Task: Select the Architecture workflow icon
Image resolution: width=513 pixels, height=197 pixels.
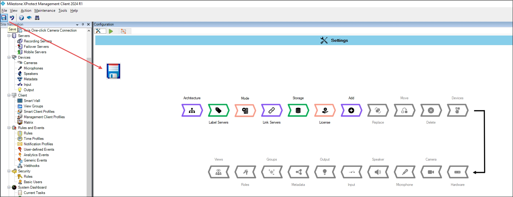Action: point(192,110)
